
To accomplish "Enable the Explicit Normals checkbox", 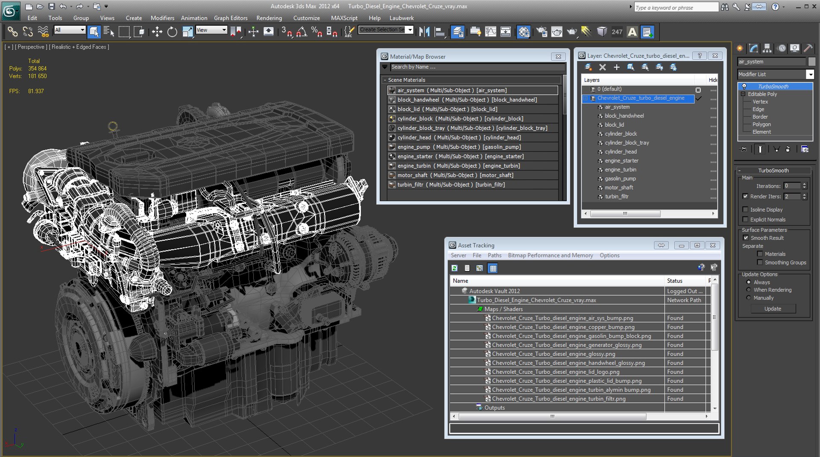I will pyautogui.click(x=745, y=219).
